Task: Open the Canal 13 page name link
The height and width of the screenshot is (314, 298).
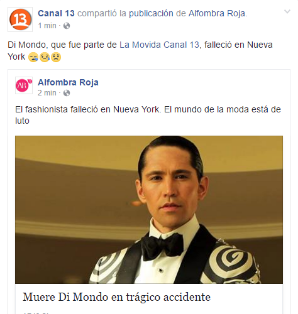Action: pos(56,13)
